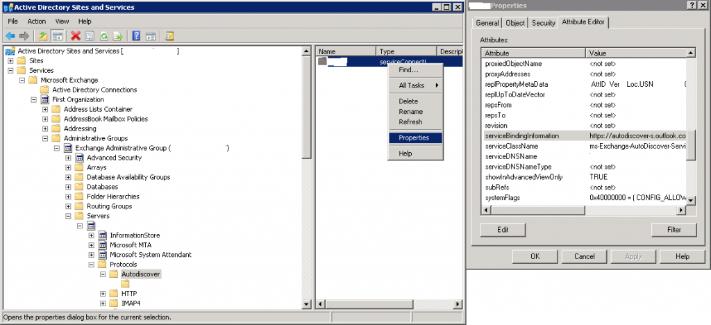Expand the IMAP4 node
Viewport: 711px width, 325px height.
[x=103, y=303]
